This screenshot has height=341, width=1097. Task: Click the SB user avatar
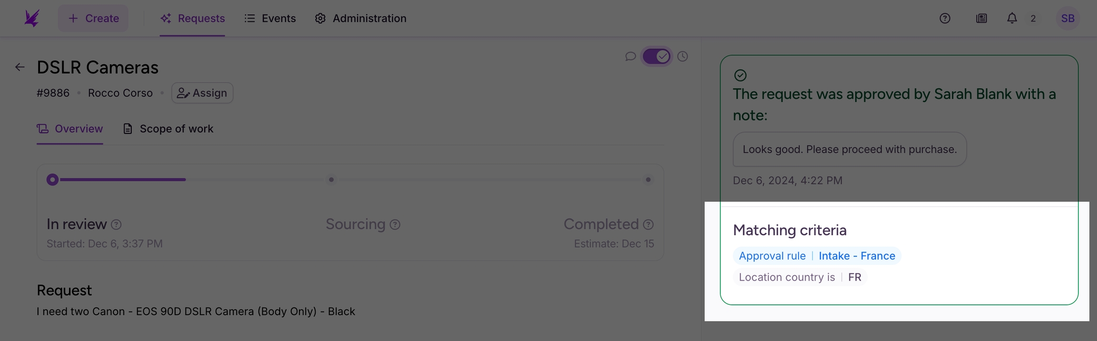[x=1067, y=18]
